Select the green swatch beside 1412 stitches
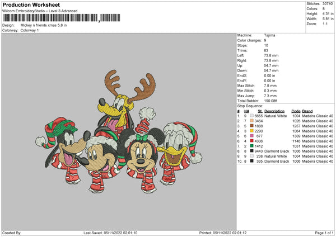The width and height of the screenshot is (336, 237). 251,146
